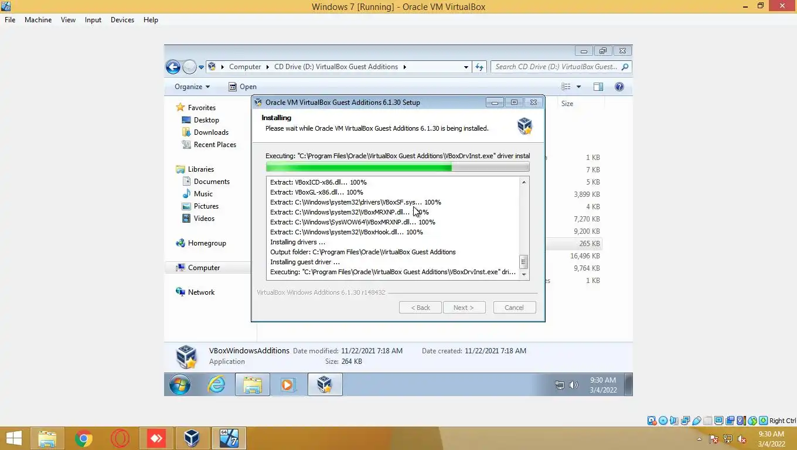Click the keyboard capture green arrow icon
The height and width of the screenshot is (450, 797).
pyautogui.click(x=764, y=421)
